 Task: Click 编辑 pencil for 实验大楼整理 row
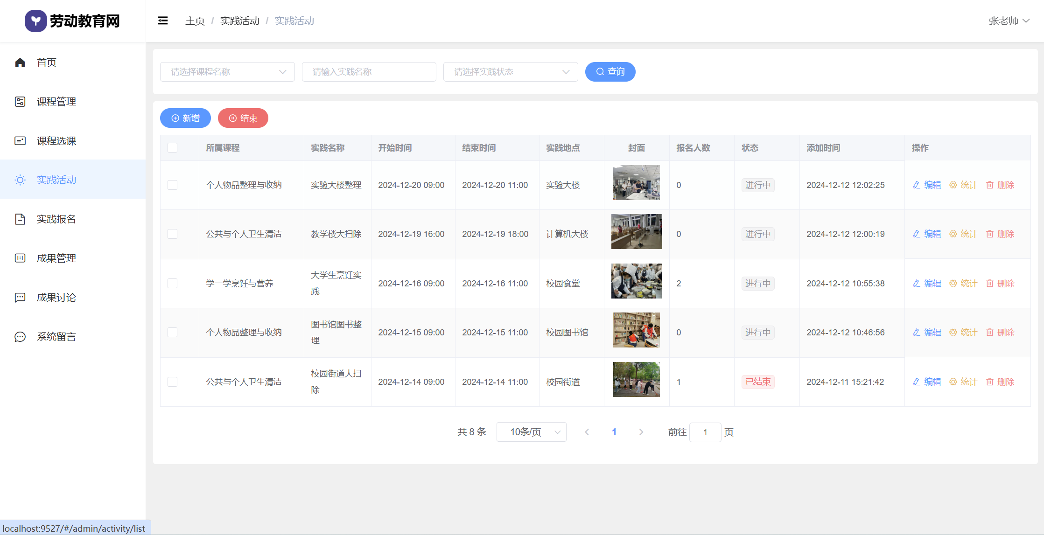(x=917, y=185)
